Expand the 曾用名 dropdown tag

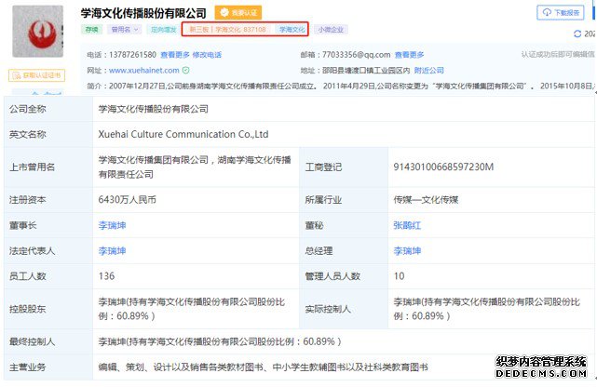(125, 29)
